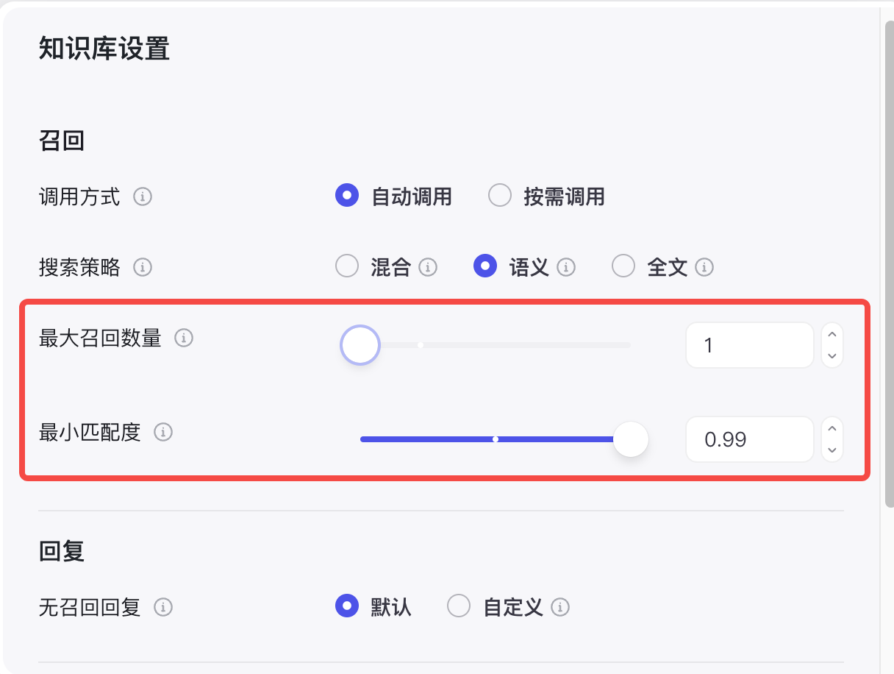
Task: Choose 混合 search strategy
Action: coord(347,266)
